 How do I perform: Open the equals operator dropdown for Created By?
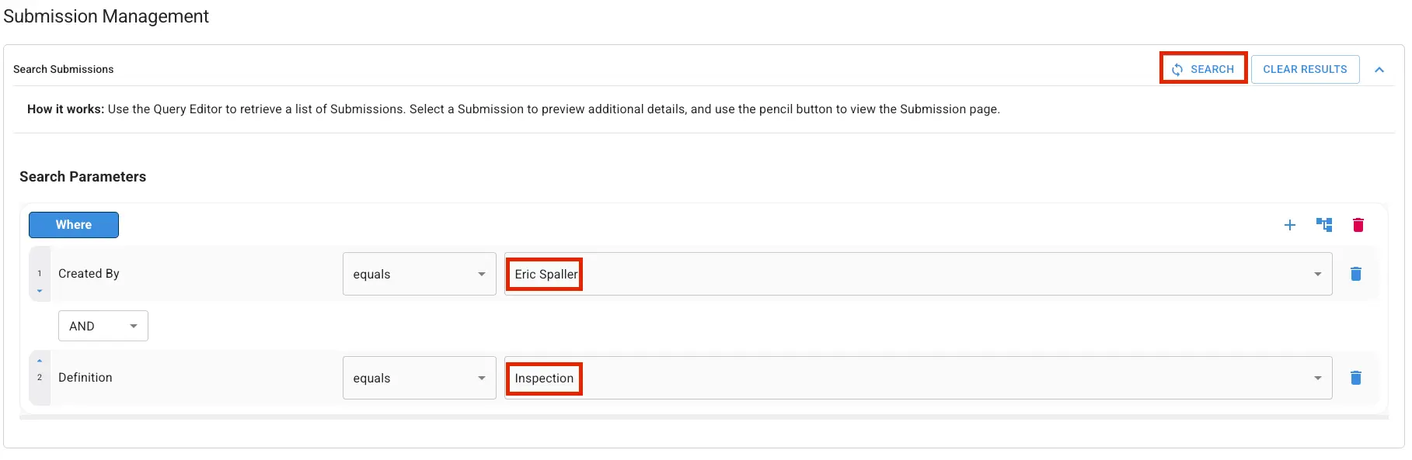coord(481,274)
